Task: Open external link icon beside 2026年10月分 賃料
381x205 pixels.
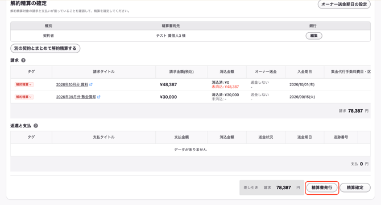Action: coord(91,84)
